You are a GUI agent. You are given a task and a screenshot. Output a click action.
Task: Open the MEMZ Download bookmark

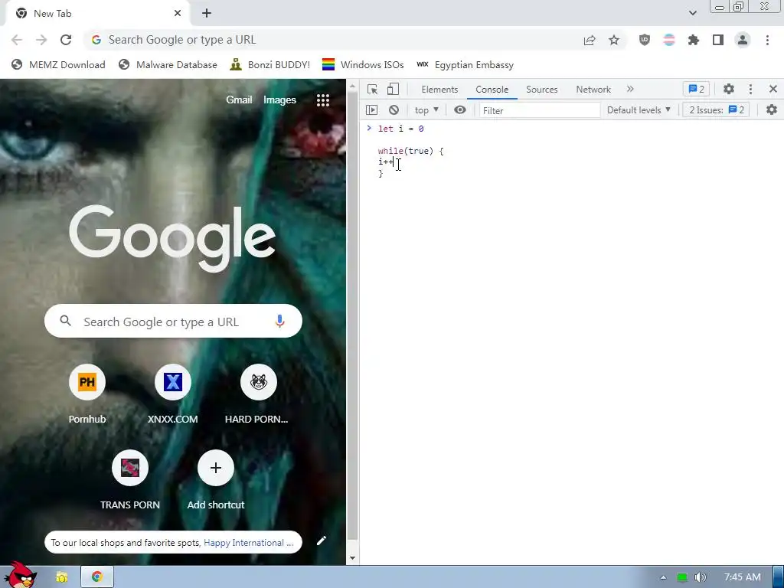(58, 64)
